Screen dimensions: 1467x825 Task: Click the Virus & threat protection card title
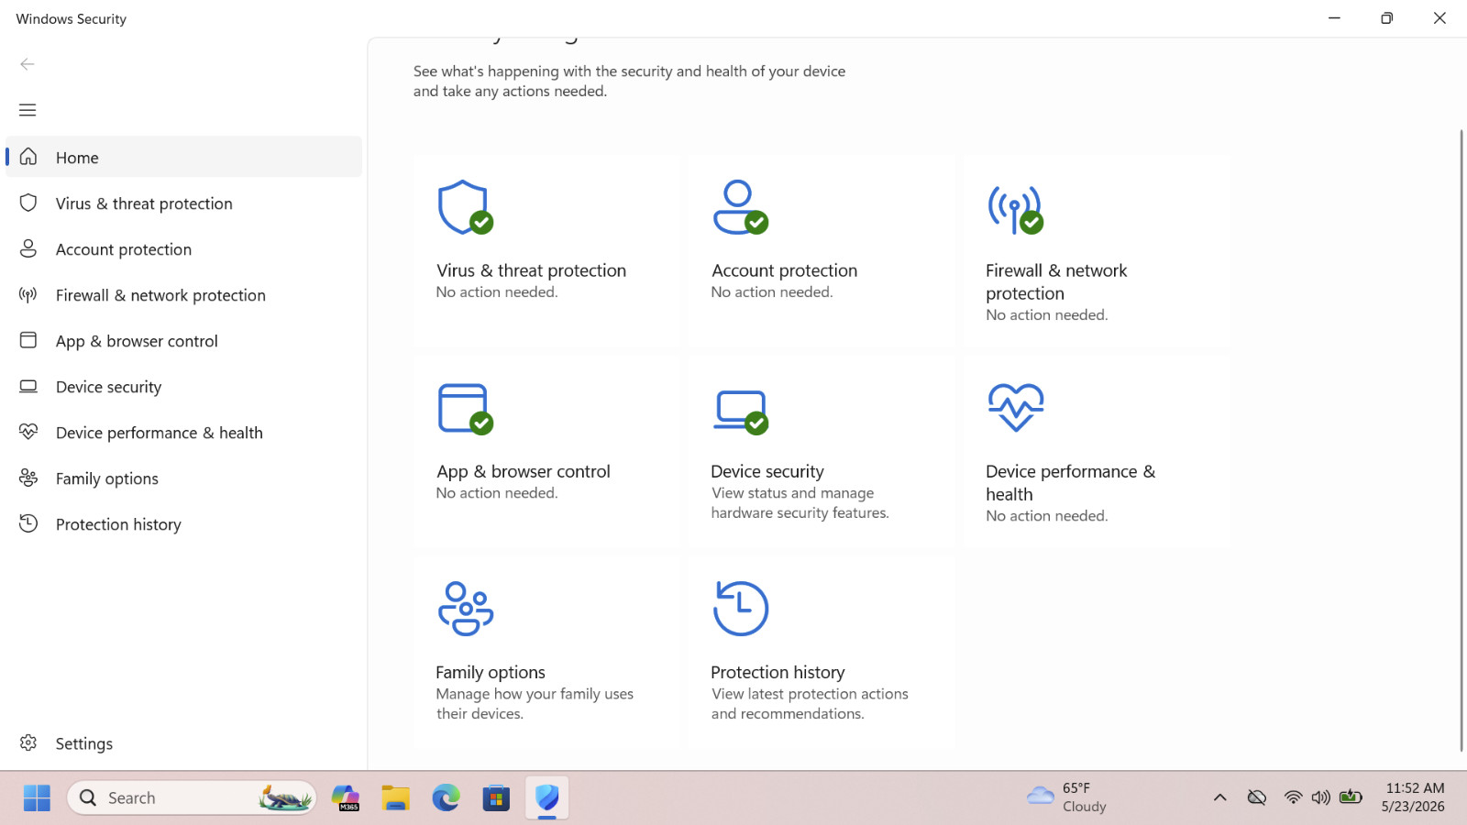(x=531, y=270)
